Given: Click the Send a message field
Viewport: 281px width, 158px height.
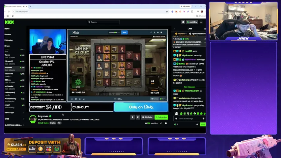Looking at the screenshot, I should [189, 118].
